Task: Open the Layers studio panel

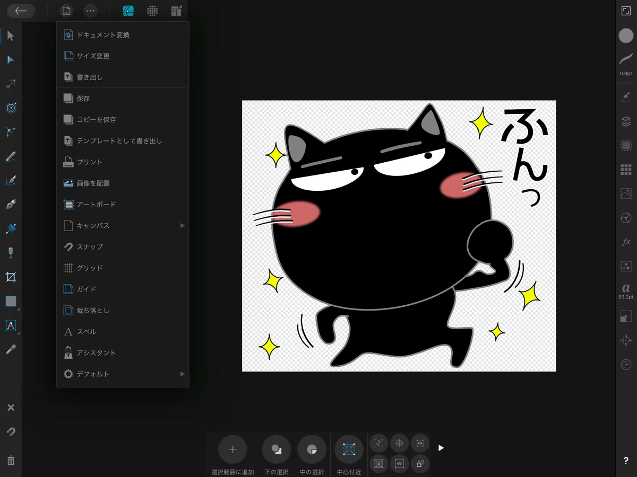Action: [626, 121]
